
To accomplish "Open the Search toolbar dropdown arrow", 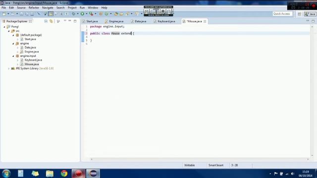I will (x=132, y=14).
